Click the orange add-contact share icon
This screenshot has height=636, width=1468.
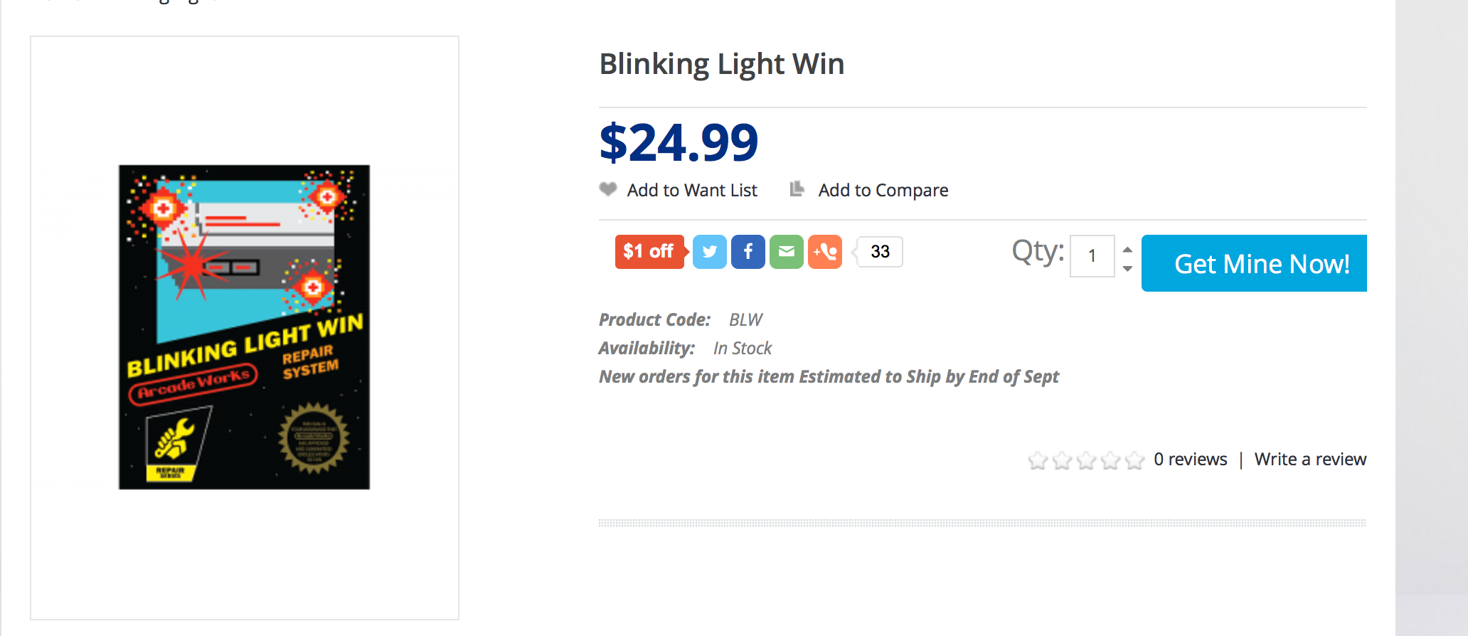[x=825, y=252]
